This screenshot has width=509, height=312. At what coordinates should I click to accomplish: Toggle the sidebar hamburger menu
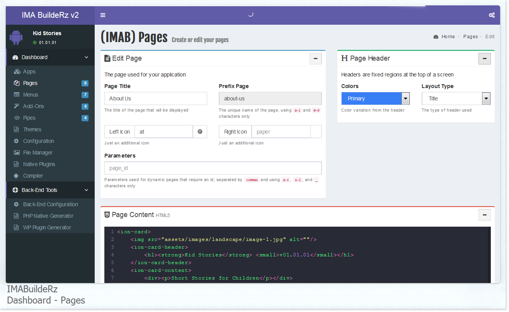point(103,15)
